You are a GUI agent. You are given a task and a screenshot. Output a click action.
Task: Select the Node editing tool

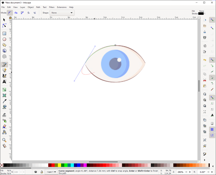(4, 26)
